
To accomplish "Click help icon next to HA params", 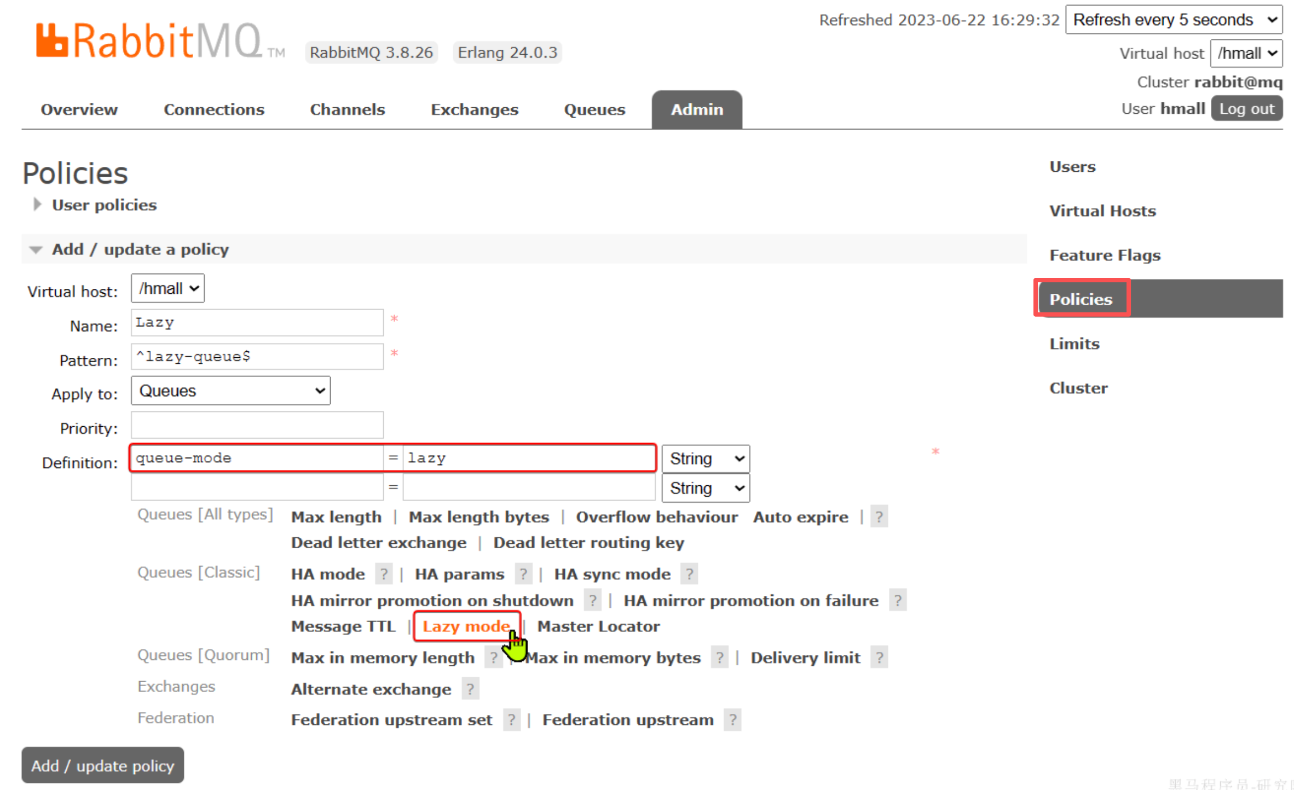I will point(523,574).
